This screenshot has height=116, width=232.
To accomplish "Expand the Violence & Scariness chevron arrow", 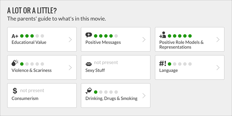I will (70, 68).
